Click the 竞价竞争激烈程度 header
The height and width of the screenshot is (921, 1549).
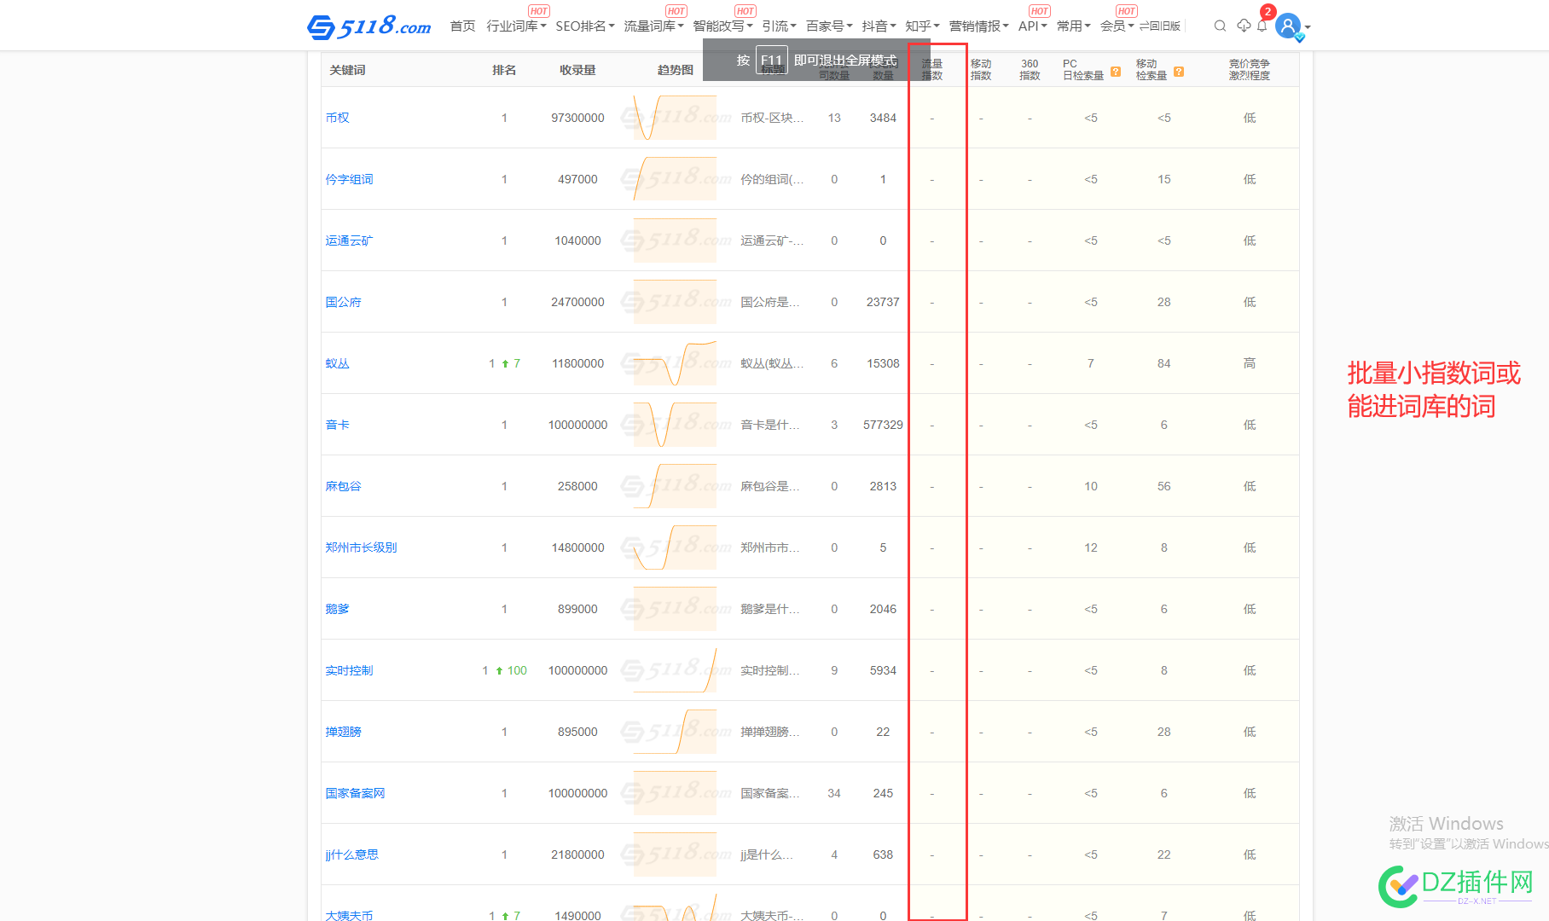click(x=1249, y=70)
